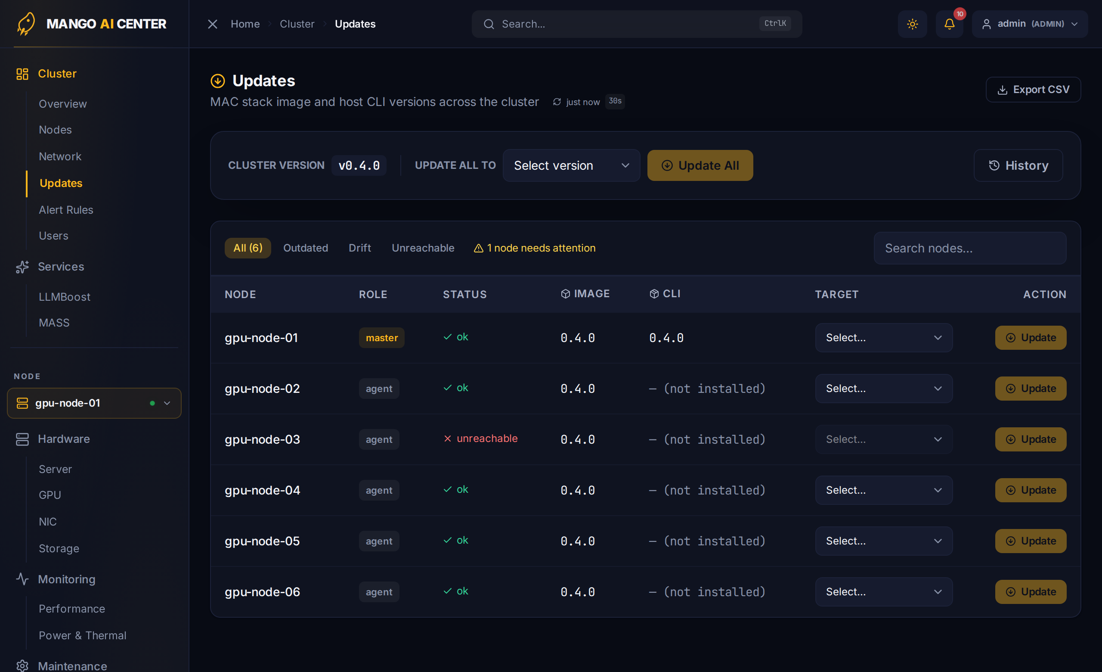Click the refresh icon next to just now

pos(557,102)
